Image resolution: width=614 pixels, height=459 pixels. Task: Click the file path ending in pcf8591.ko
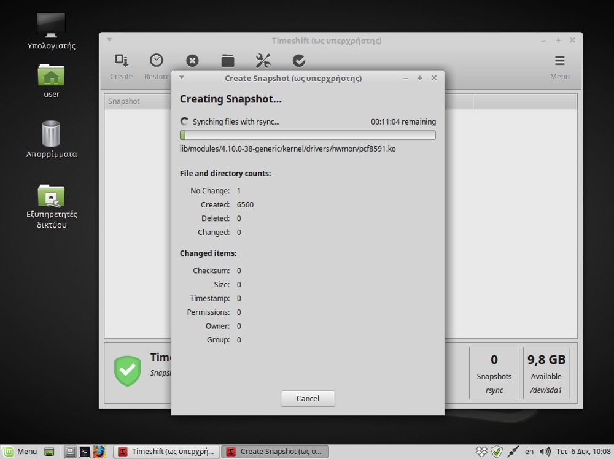point(288,148)
